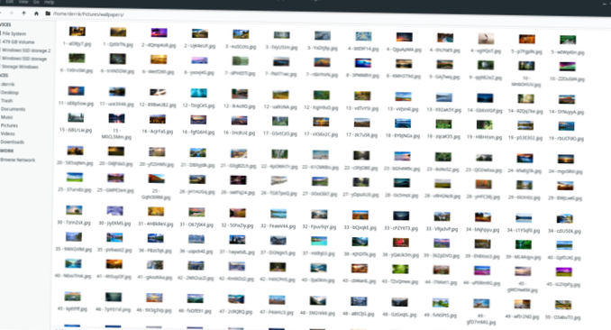Image resolution: width=611 pixels, height=330 pixels.
Task: Select the 48 - 3M2rek6.jpg thumbnail
Action: pyautogui.click(x=317, y=301)
